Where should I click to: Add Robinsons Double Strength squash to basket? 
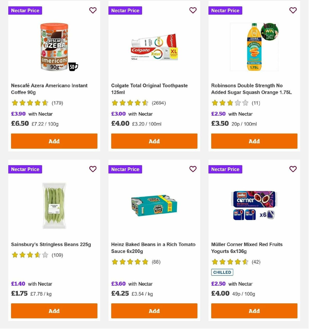click(x=254, y=141)
